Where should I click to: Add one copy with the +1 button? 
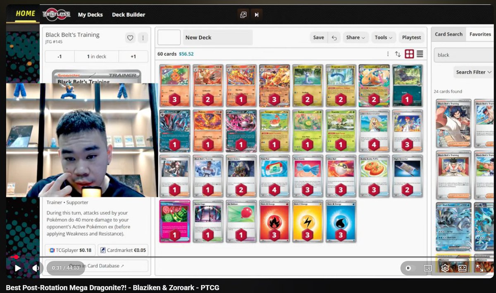(x=133, y=57)
